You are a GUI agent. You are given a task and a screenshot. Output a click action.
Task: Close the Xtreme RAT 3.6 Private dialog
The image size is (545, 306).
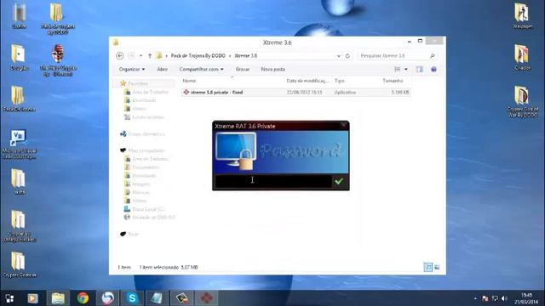pyautogui.click(x=343, y=125)
